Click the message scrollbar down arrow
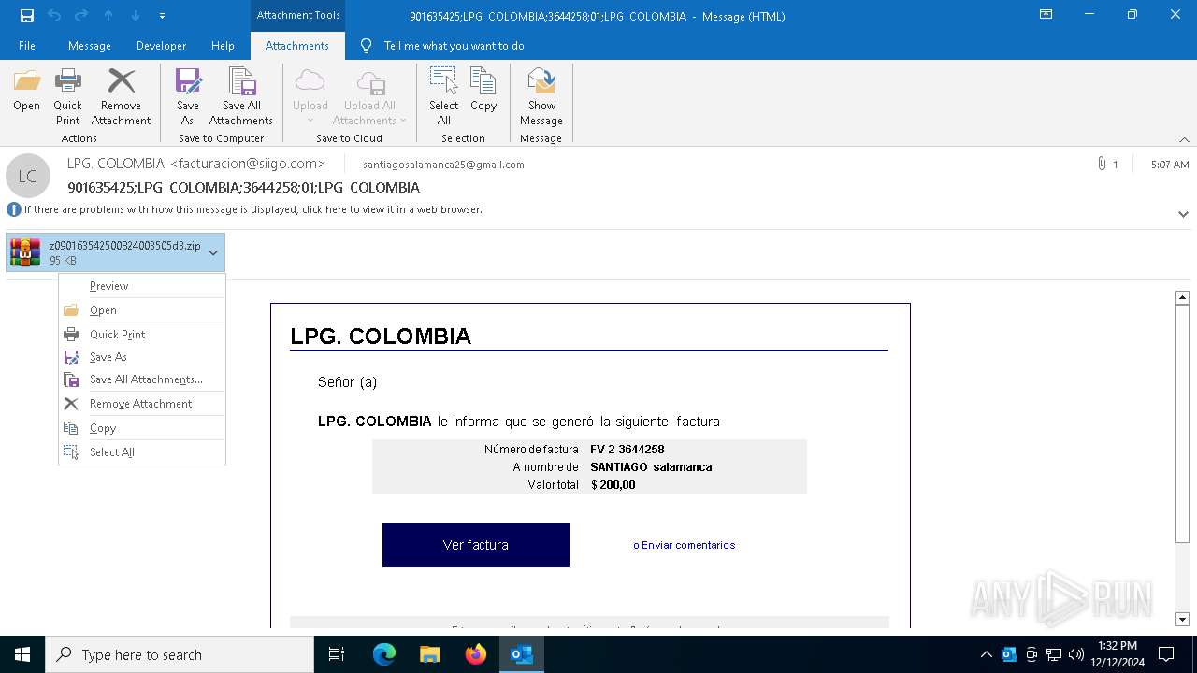1197x673 pixels. tap(1182, 619)
